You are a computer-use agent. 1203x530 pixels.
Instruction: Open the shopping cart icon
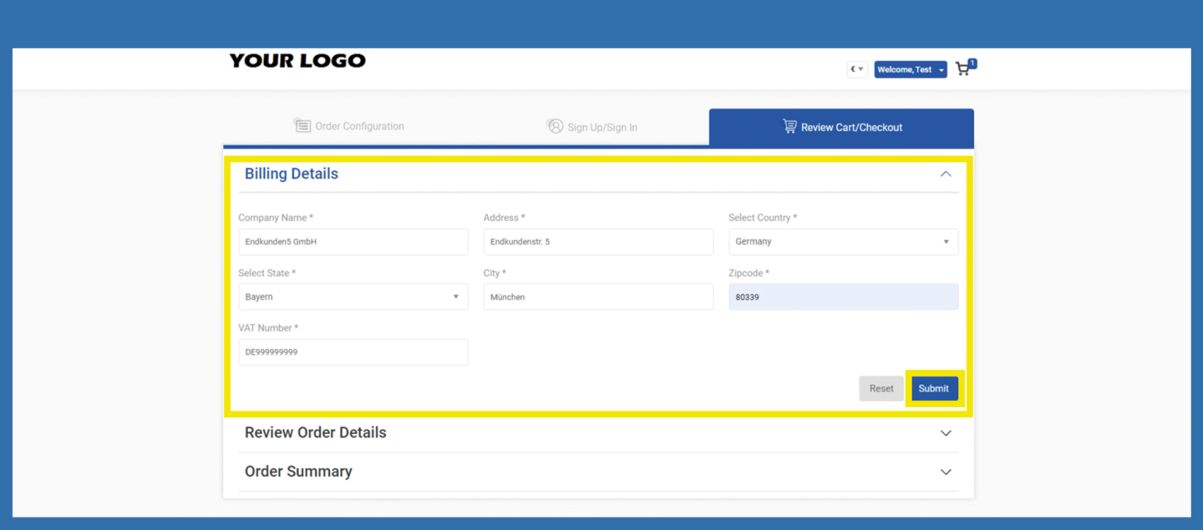pos(963,69)
